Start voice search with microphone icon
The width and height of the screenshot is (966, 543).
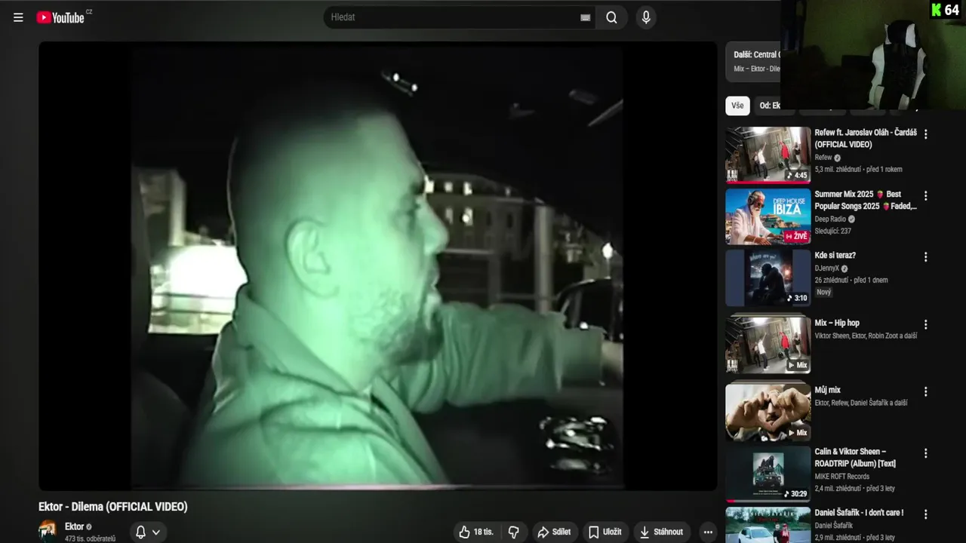click(645, 17)
